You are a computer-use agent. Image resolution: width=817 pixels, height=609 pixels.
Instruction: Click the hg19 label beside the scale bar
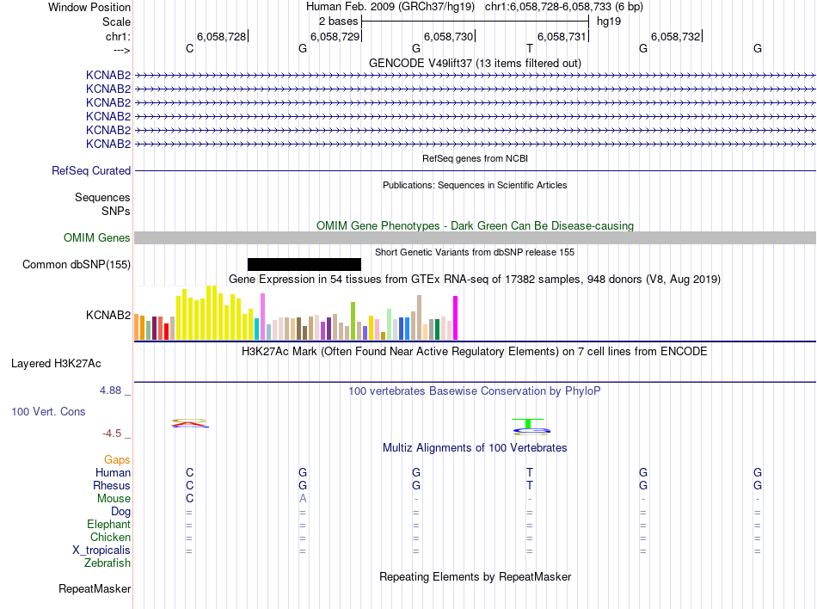point(609,22)
